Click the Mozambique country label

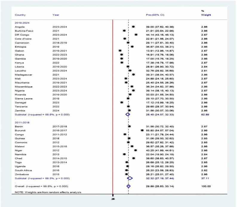tap(24, 87)
